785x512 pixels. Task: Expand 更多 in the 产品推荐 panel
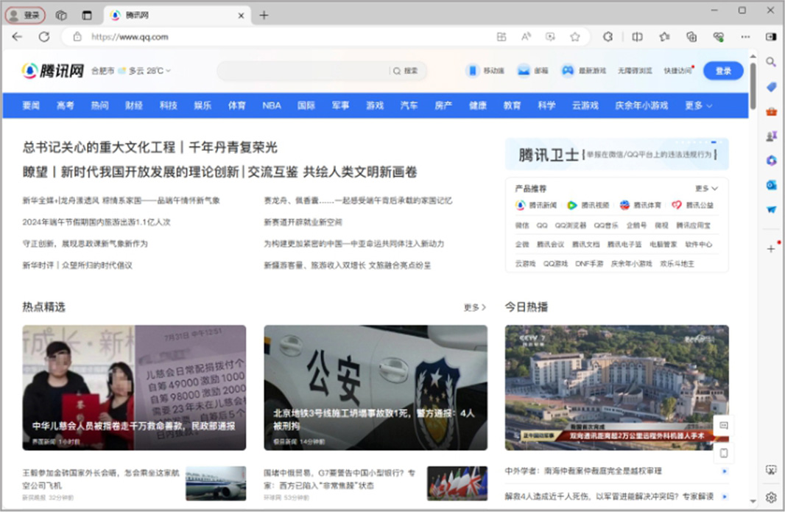[x=705, y=189]
